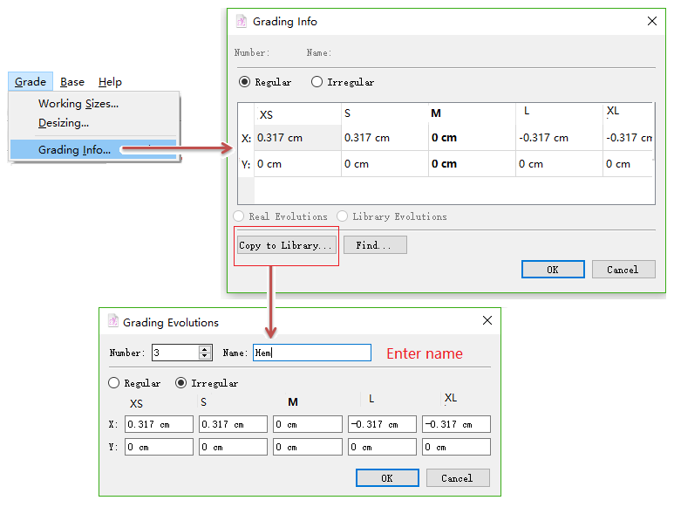Click the Find button
The image size is (674, 514).
(x=375, y=245)
